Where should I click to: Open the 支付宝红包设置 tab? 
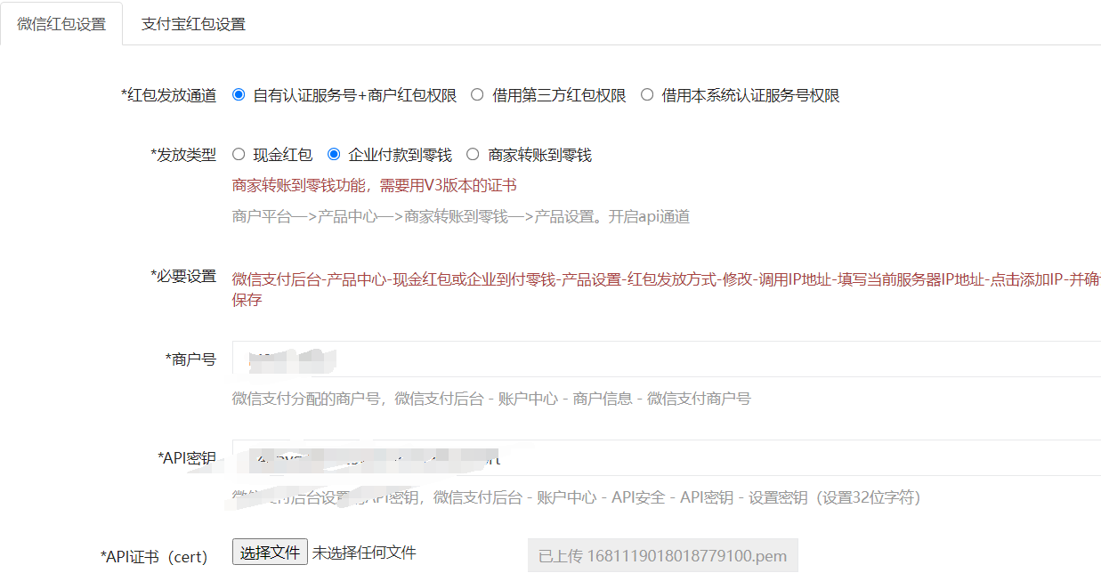pyautogui.click(x=193, y=24)
